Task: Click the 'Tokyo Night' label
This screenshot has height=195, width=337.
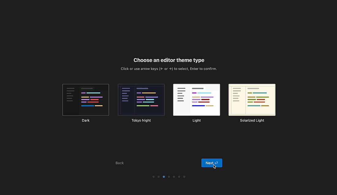Action: 141,121
